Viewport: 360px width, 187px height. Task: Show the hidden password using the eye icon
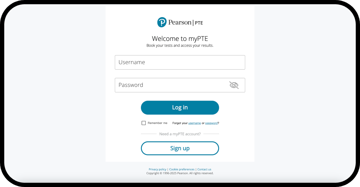pos(234,85)
